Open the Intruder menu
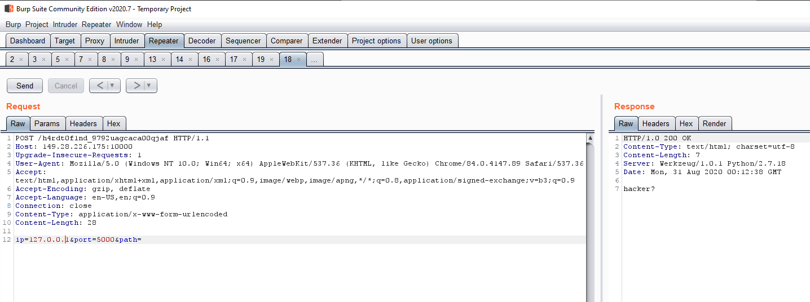Viewport: 810px width, 302px height. 65,24
